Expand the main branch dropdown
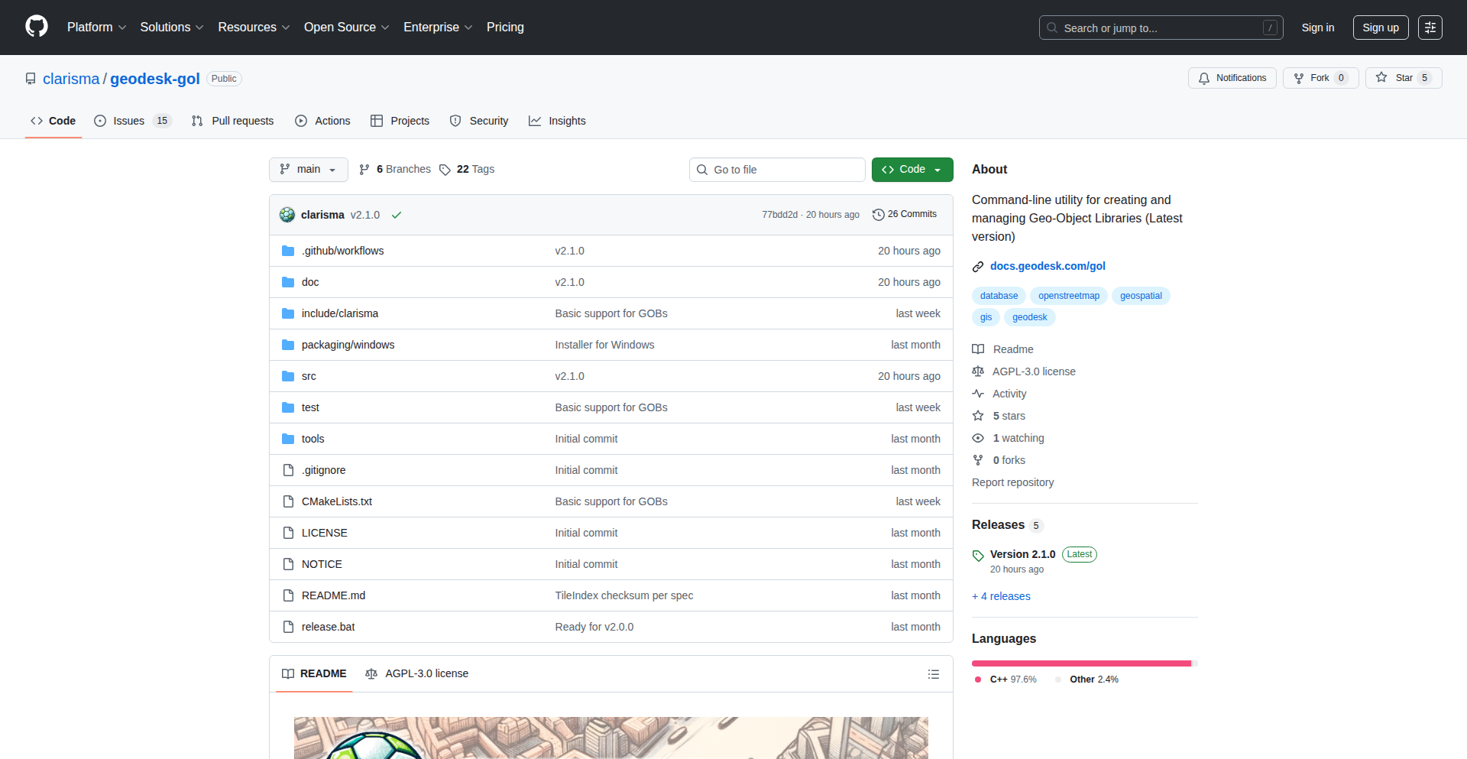This screenshot has width=1467, height=759. (x=308, y=170)
